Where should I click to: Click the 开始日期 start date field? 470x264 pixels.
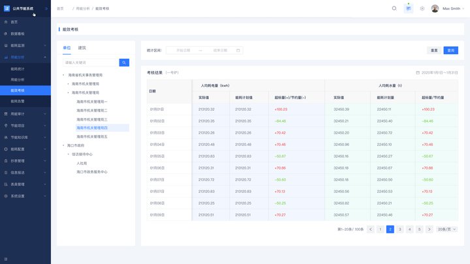pyautogui.click(x=183, y=50)
